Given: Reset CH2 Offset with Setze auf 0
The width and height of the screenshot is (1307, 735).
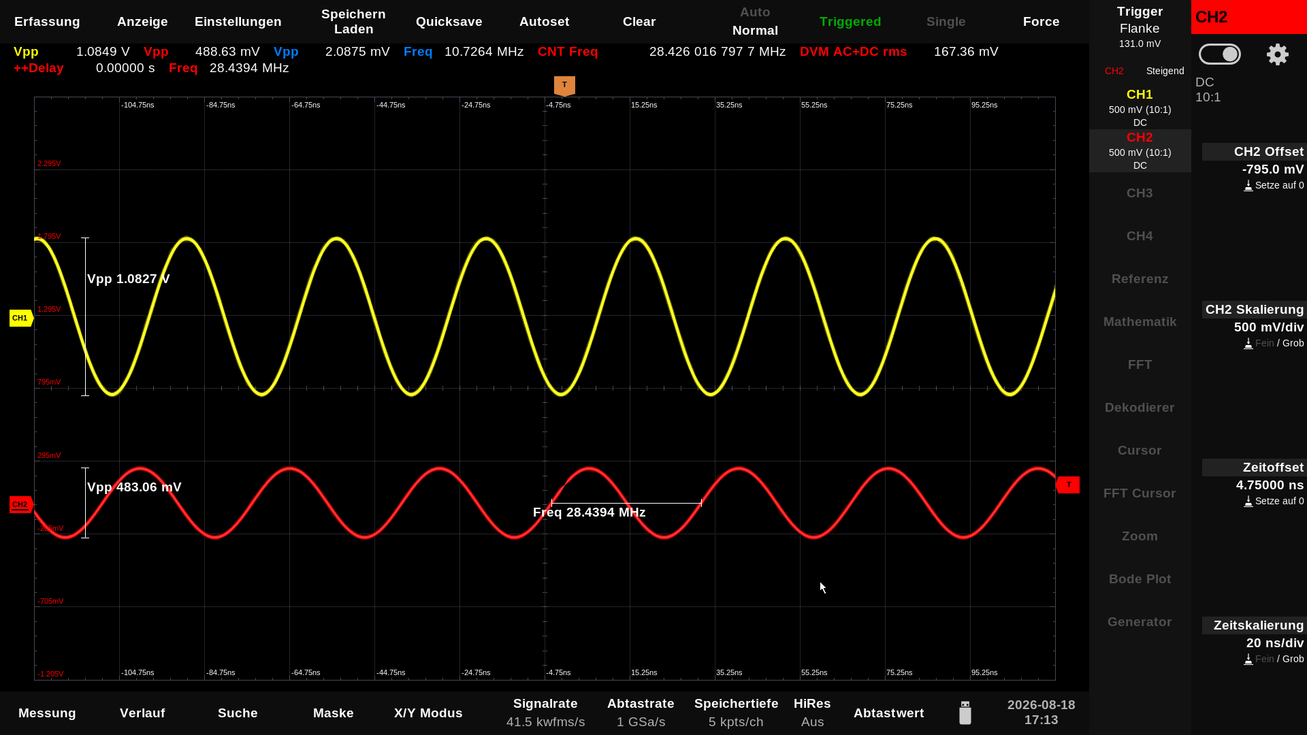Looking at the screenshot, I should (1274, 185).
